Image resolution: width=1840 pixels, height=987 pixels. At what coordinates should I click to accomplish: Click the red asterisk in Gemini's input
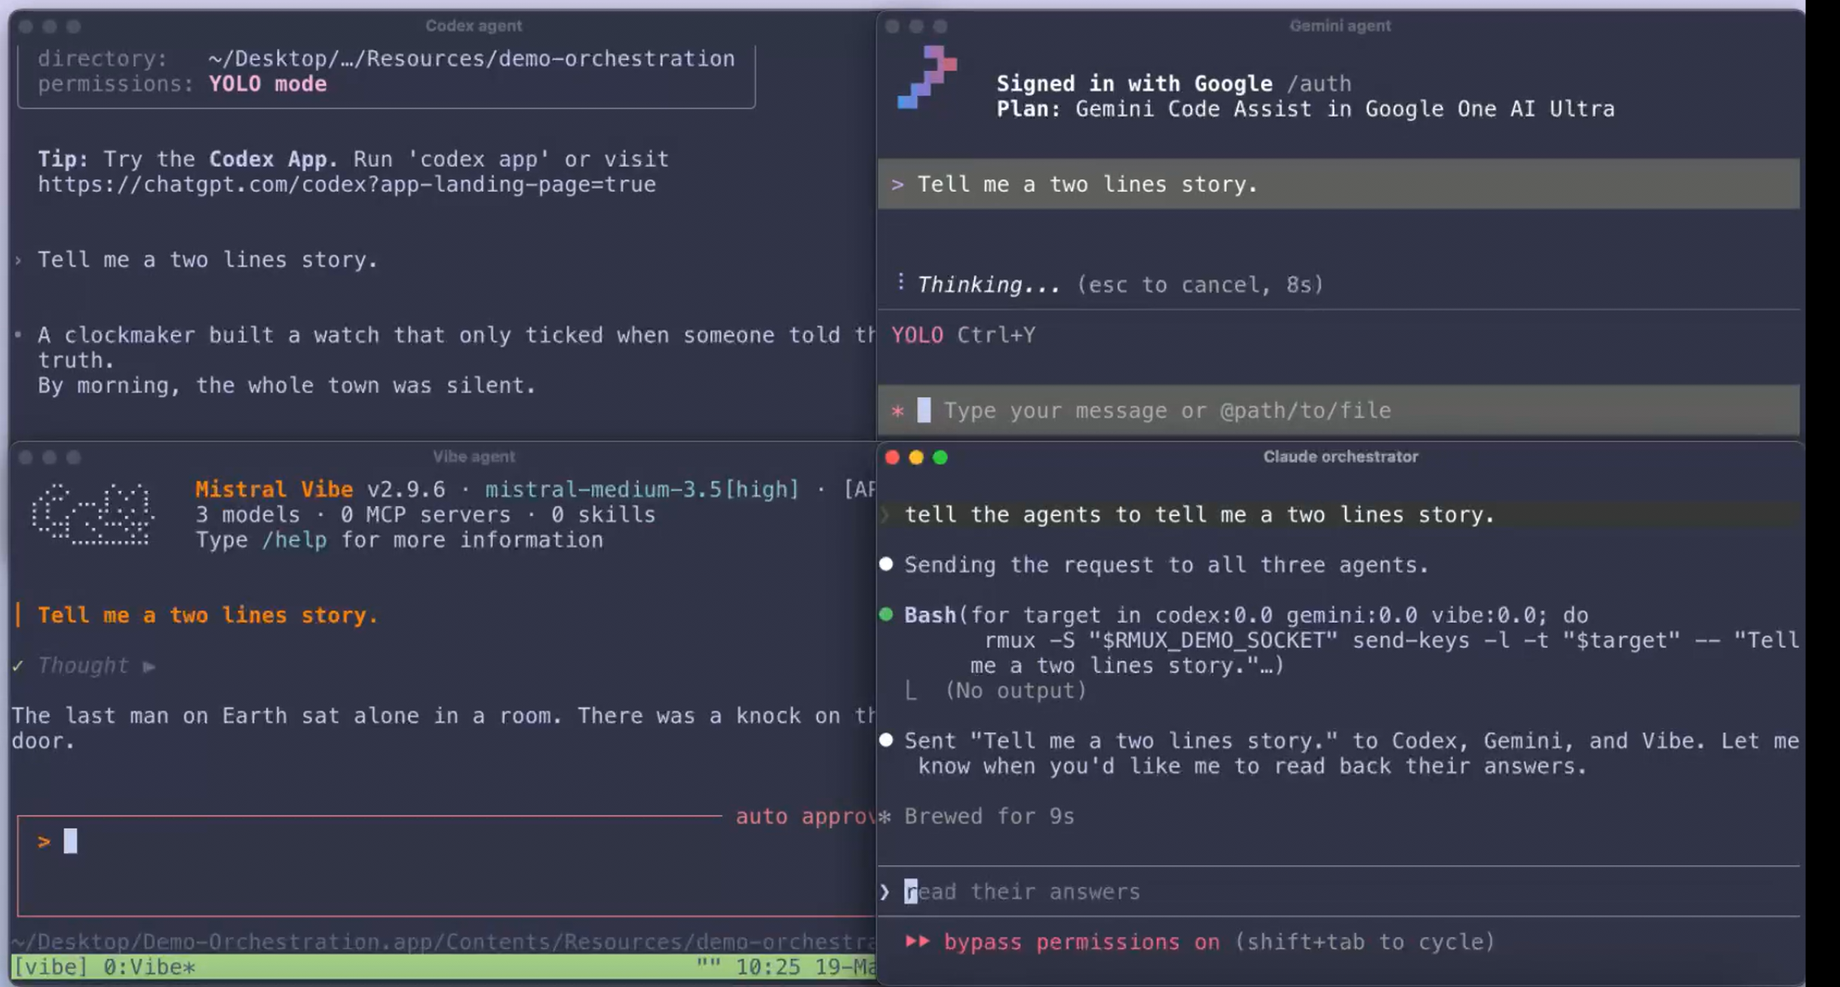click(898, 411)
